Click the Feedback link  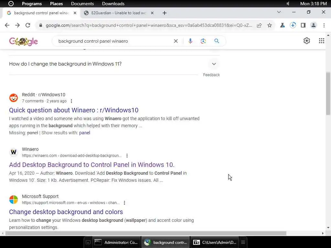pyautogui.click(x=211, y=75)
